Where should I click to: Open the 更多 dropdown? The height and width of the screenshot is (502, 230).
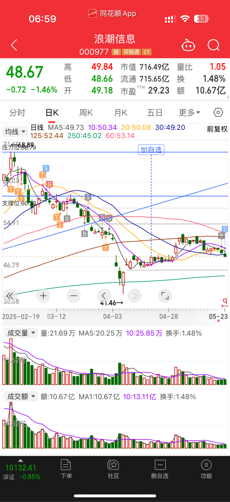[189, 113]
